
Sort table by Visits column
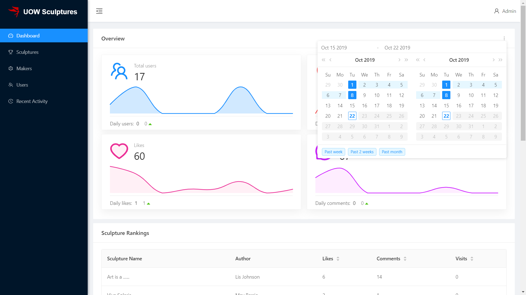coord(472,259)
